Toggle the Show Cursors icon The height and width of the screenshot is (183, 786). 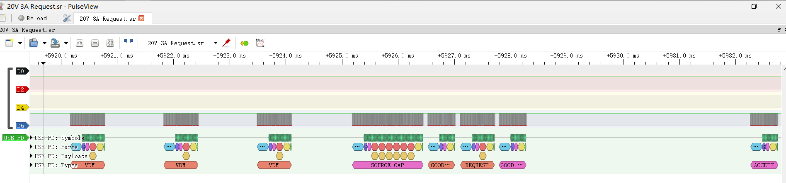pos(129,43)
